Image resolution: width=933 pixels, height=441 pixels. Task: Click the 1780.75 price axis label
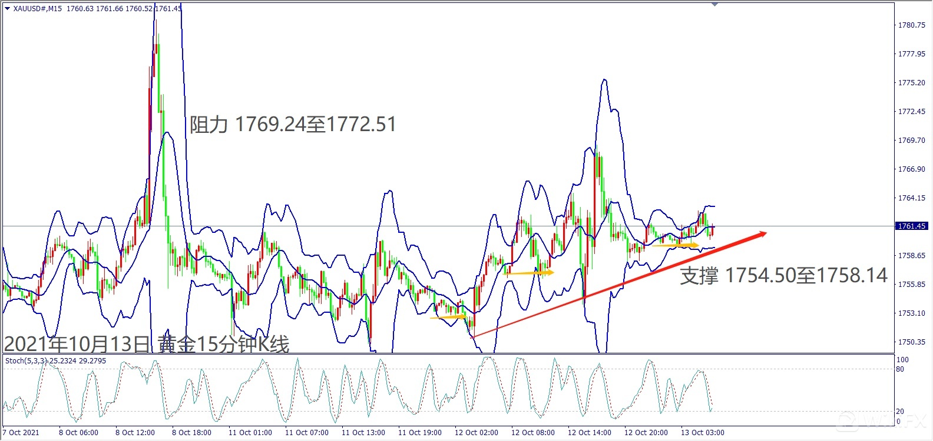911,25
